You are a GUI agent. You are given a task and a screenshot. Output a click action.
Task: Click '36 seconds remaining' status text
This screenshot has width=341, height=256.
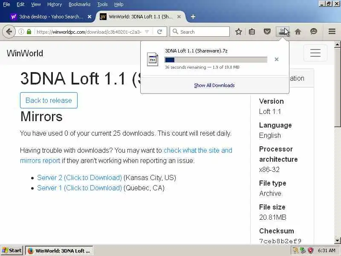coord(185,67)
